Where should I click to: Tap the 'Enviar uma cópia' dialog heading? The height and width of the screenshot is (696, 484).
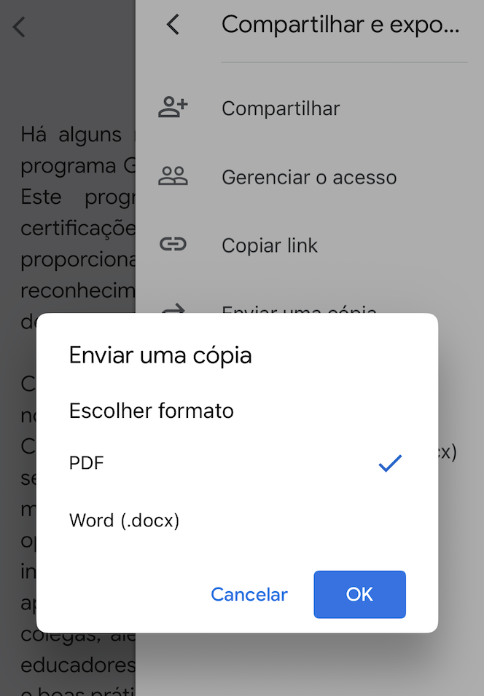tap(160, 355)
